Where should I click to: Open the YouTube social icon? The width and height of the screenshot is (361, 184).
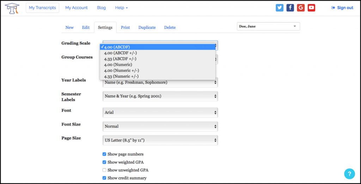coord(311,8)
